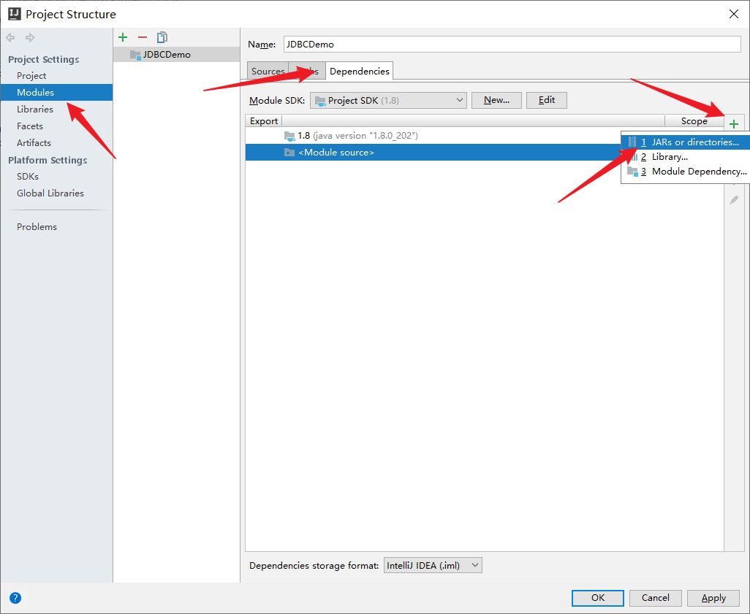
Task: Click the OK button
Action: 598,598
